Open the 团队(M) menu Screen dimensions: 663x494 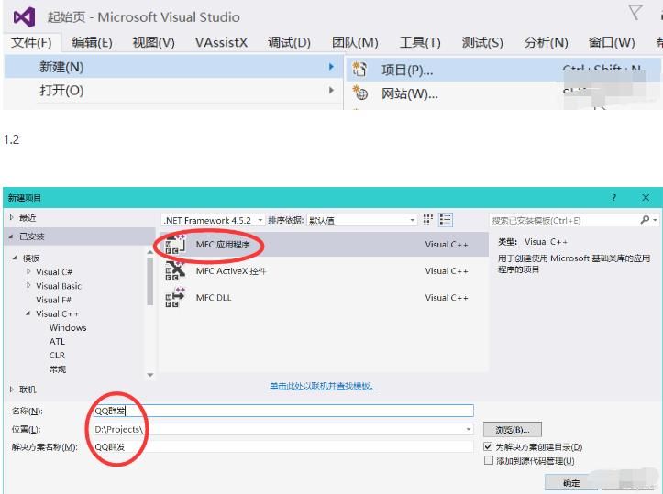pyautogui.click(x=355, y=43)
